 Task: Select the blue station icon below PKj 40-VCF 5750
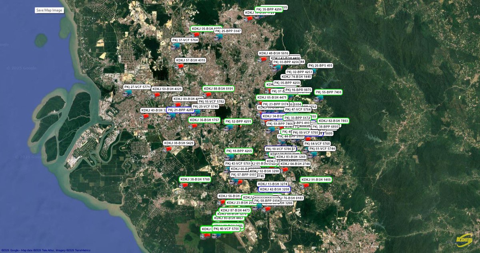tap(217, 236)
